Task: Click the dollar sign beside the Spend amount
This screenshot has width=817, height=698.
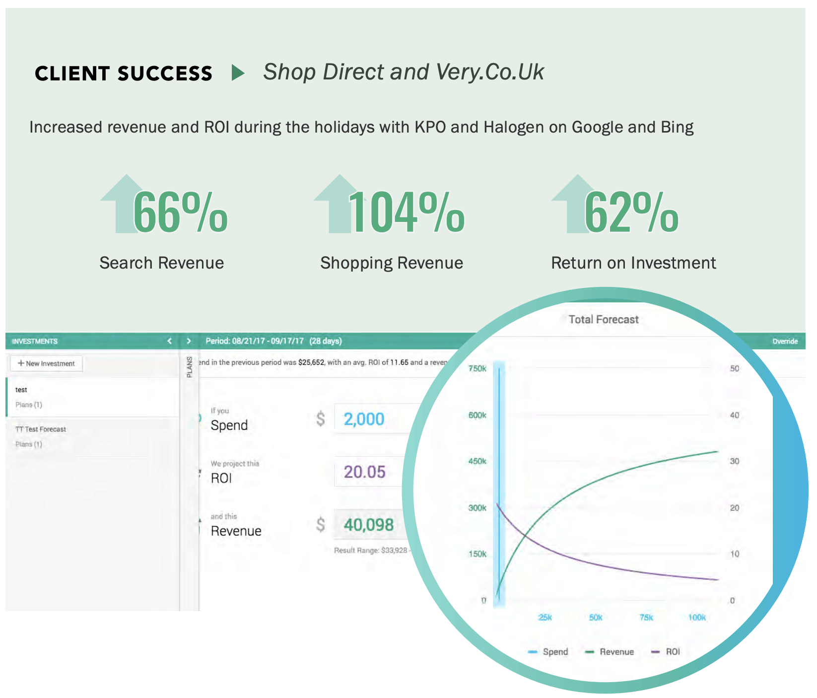Action: coord(321,419)
